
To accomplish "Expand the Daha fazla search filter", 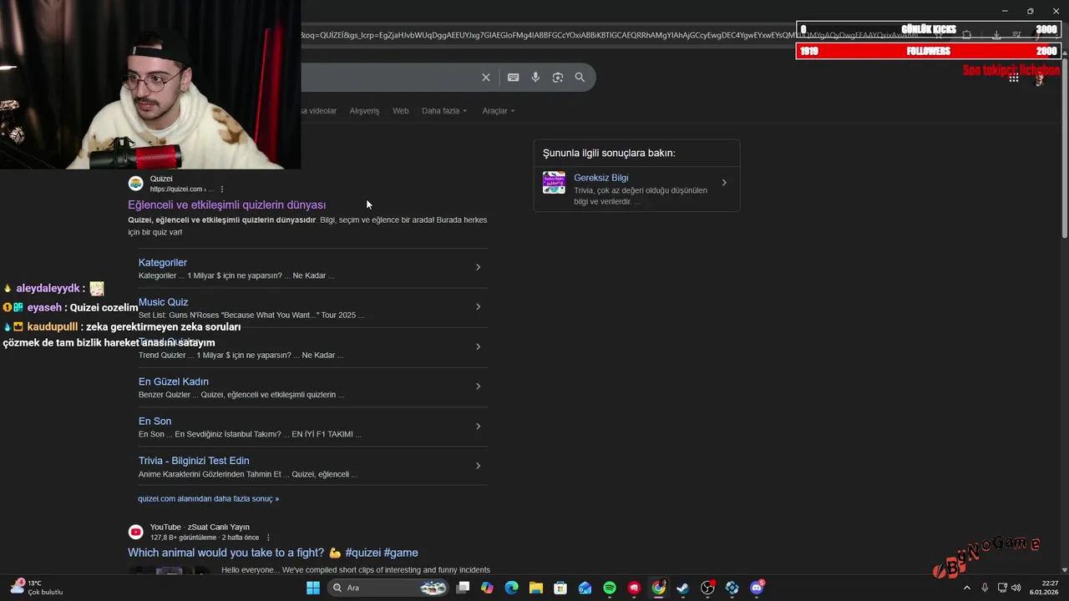I will click(444, 111).
